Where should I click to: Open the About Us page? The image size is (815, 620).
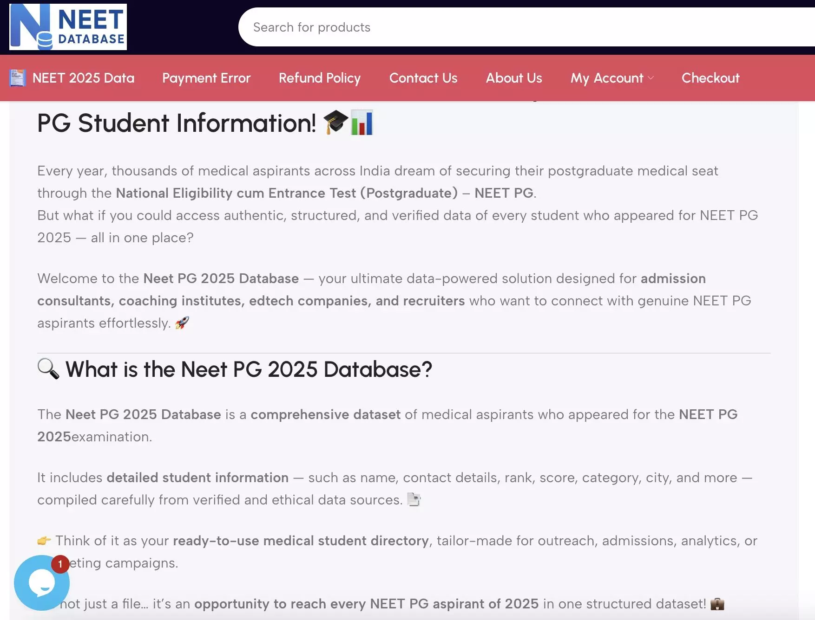coord(514,78)
